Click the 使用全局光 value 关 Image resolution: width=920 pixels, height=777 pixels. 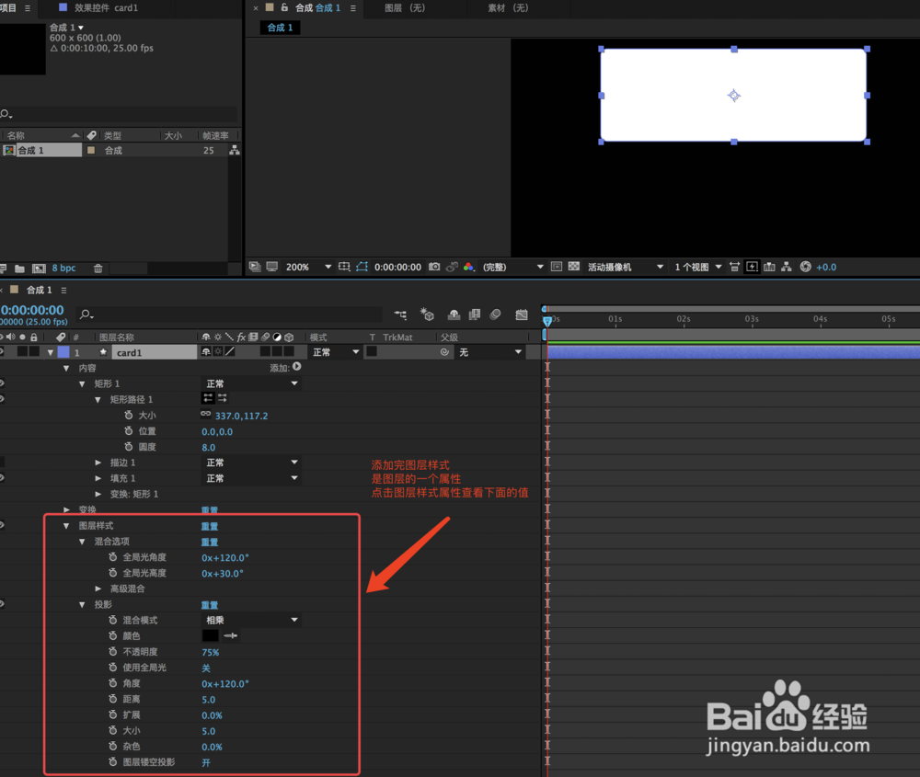[206, 668]
